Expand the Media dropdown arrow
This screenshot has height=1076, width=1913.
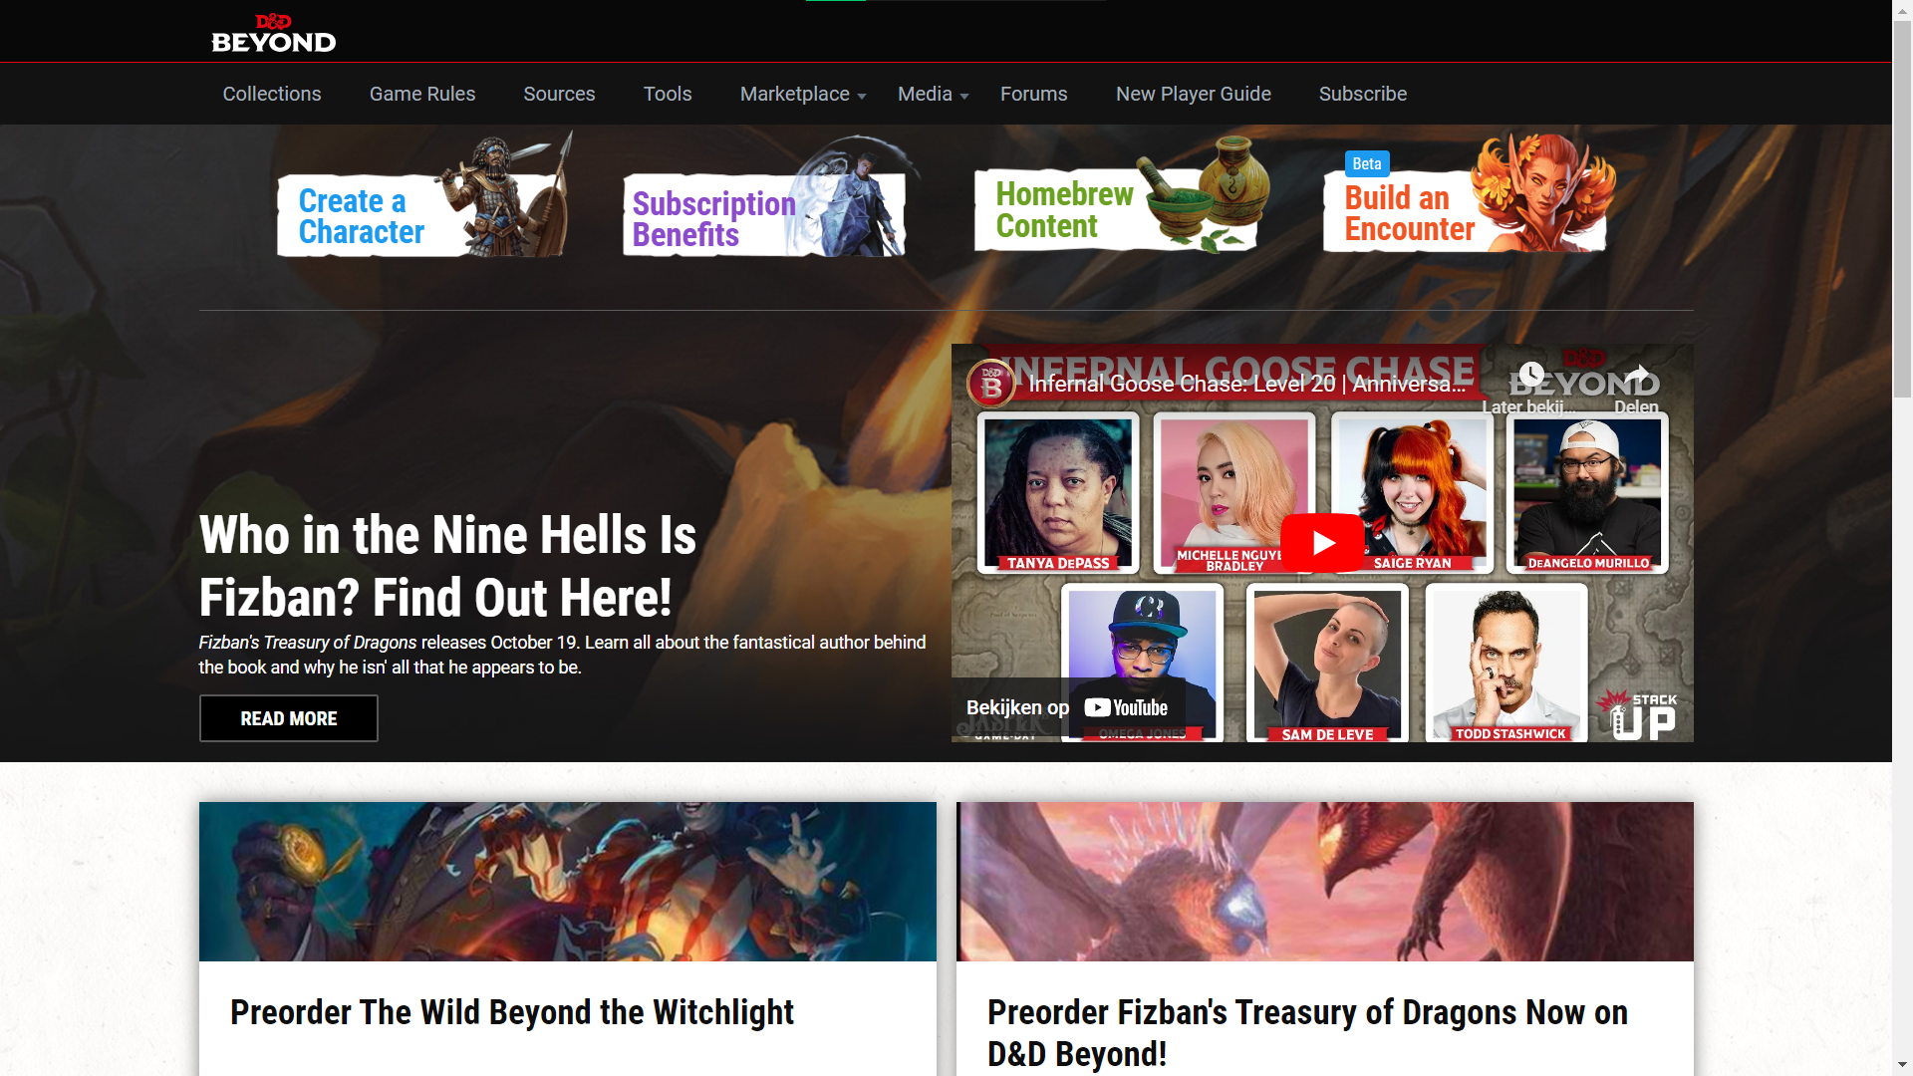pyautogui.click(x=964, y=97)
